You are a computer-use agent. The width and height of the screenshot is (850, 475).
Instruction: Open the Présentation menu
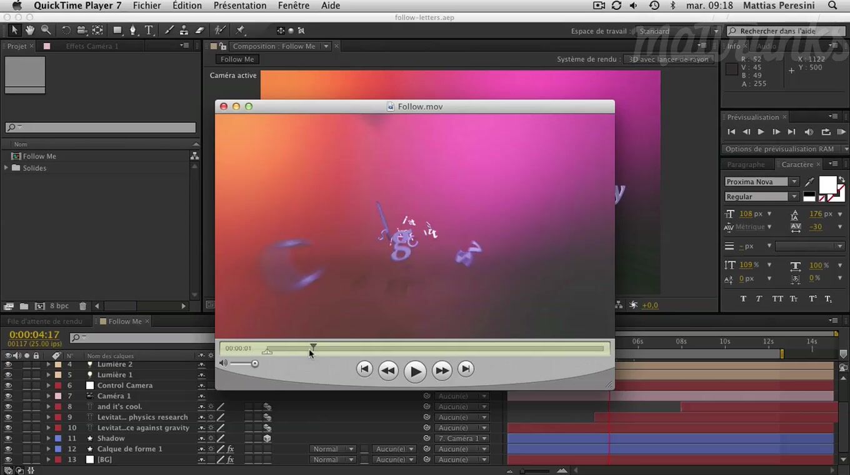240,6
